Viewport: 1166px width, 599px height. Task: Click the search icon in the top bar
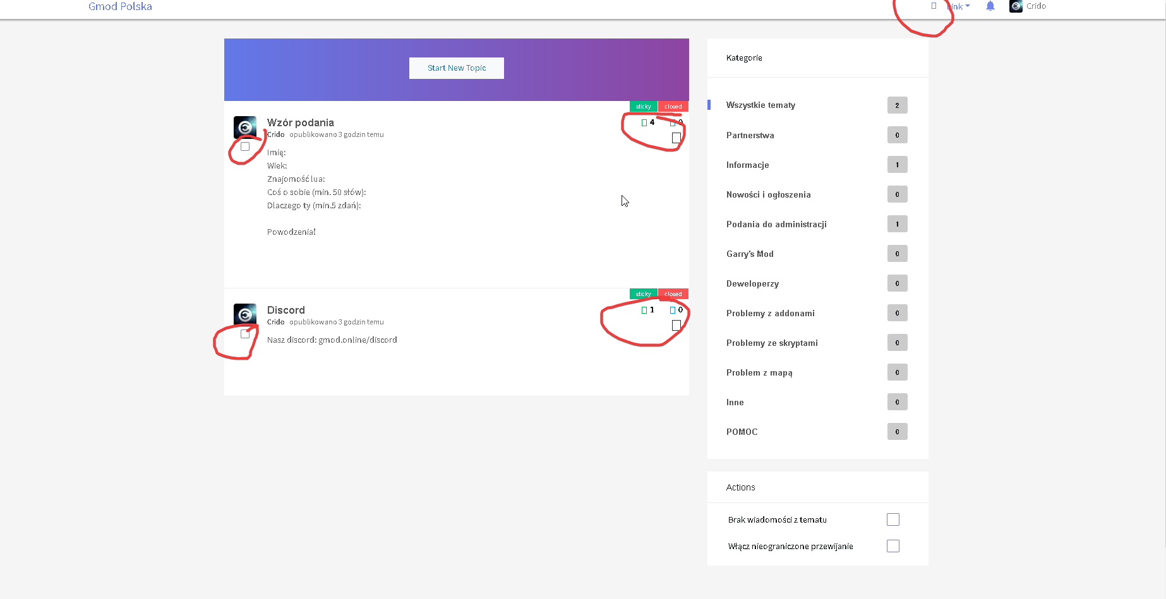(x=934, y=5)
